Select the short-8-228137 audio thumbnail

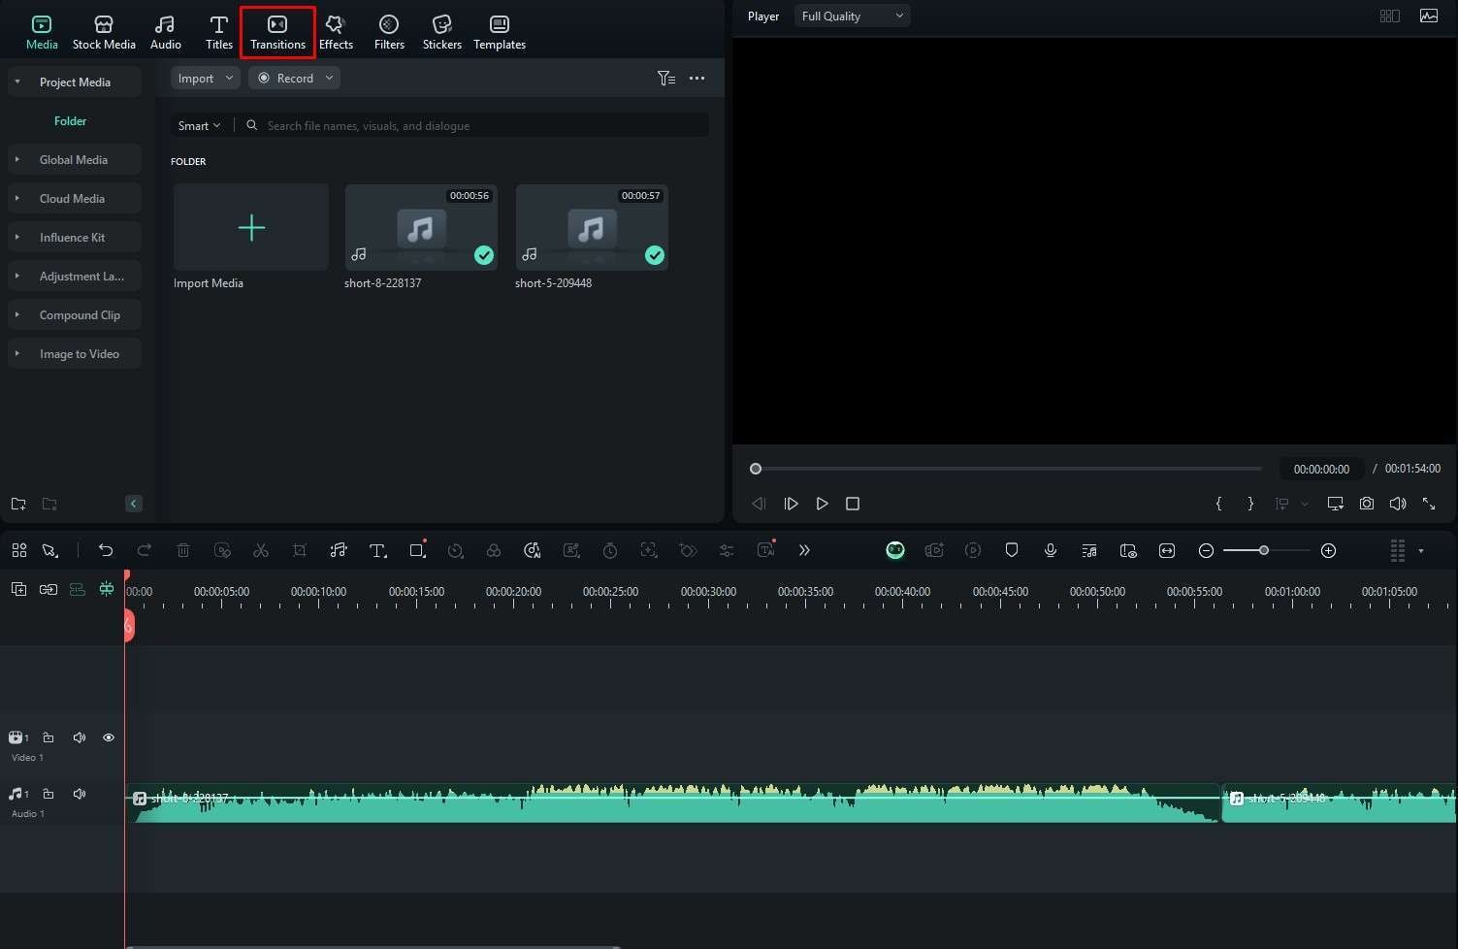pos(421,227)
